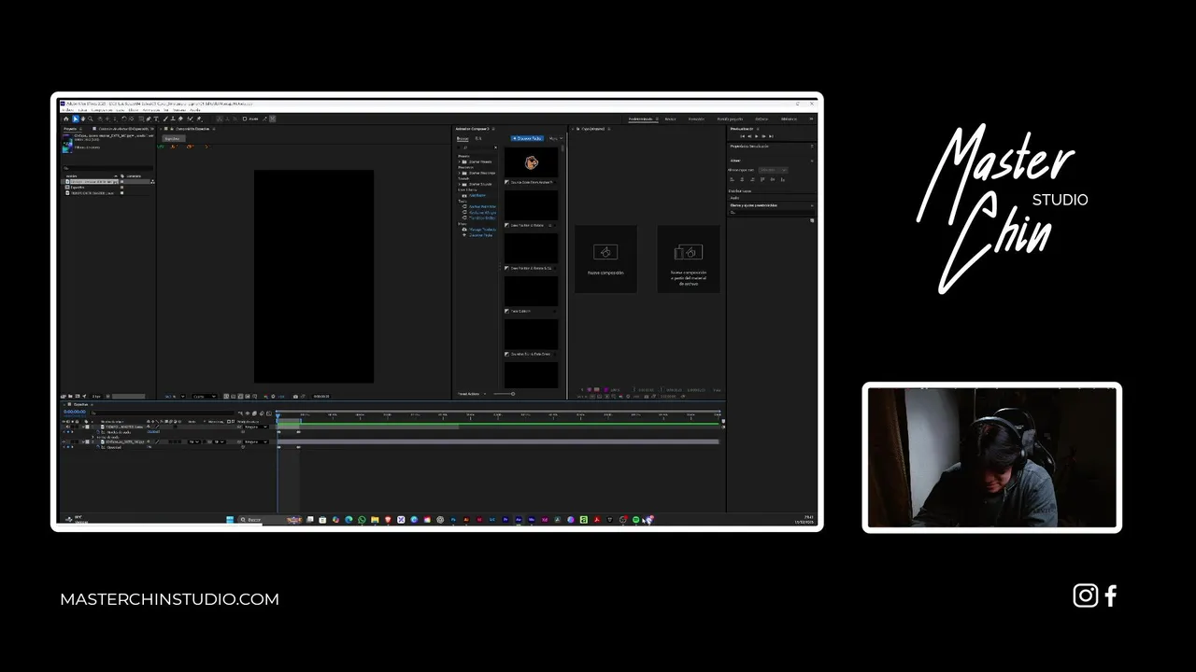Adjust the thumbnail size slider in Animation Composer
1196x672 pixels.
click(x=505, y=393)
